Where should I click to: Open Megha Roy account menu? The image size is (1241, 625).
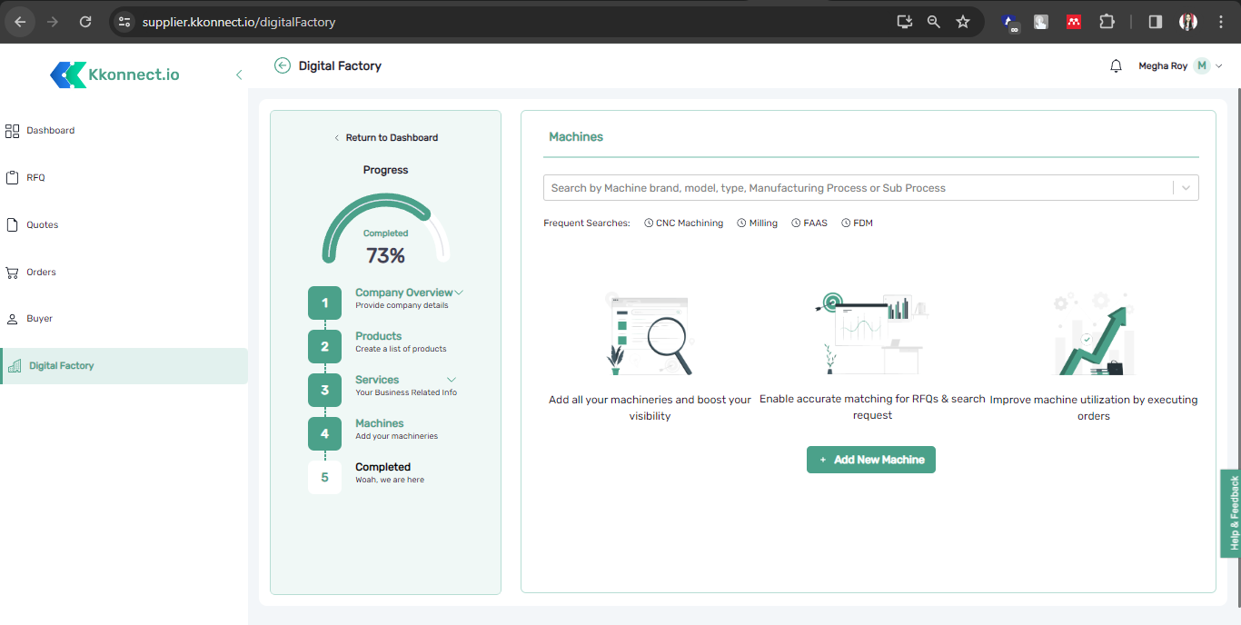coord(1179,66)
